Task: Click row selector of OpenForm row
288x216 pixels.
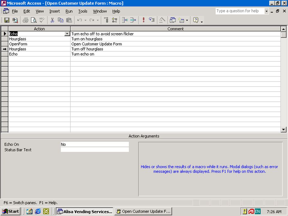Action: point(4,44)
